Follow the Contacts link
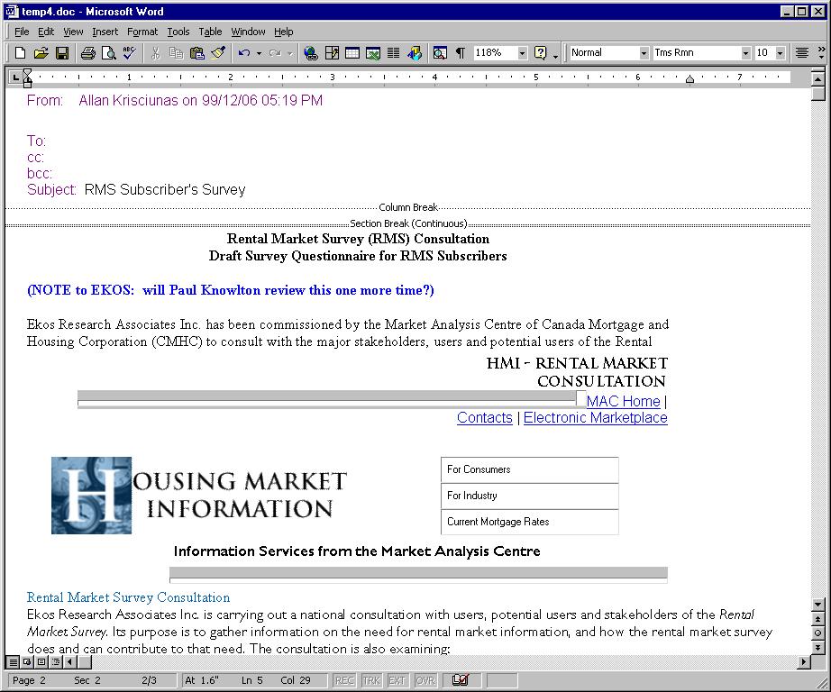Screen dimensions: 831x692 click(484, 417)
